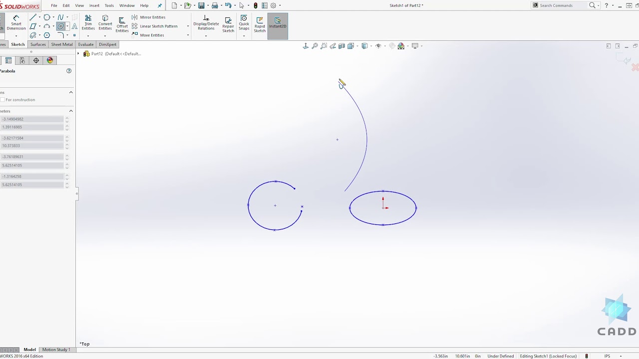Open Smart Dimension dropdown arrow
639x359 pixels.
[x=16, y=36]
